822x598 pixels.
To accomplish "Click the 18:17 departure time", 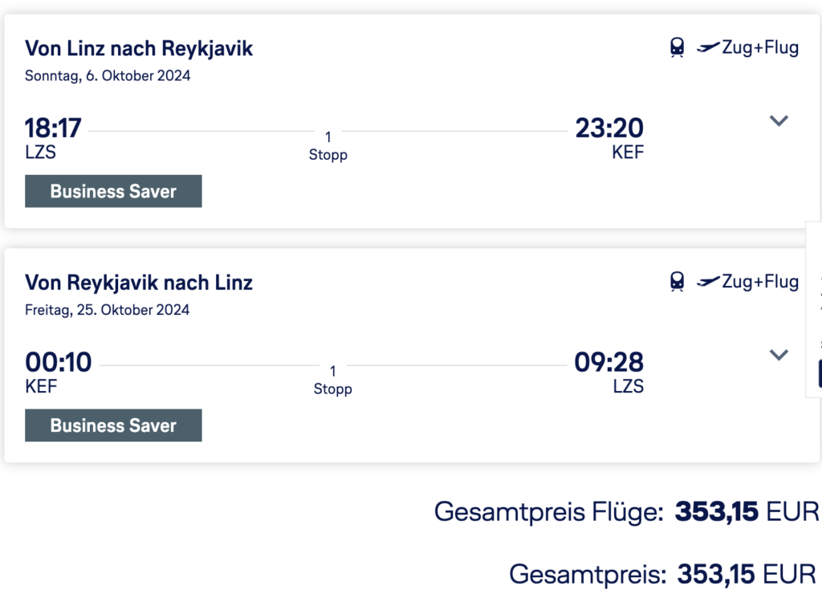I will tap(53, 128).
